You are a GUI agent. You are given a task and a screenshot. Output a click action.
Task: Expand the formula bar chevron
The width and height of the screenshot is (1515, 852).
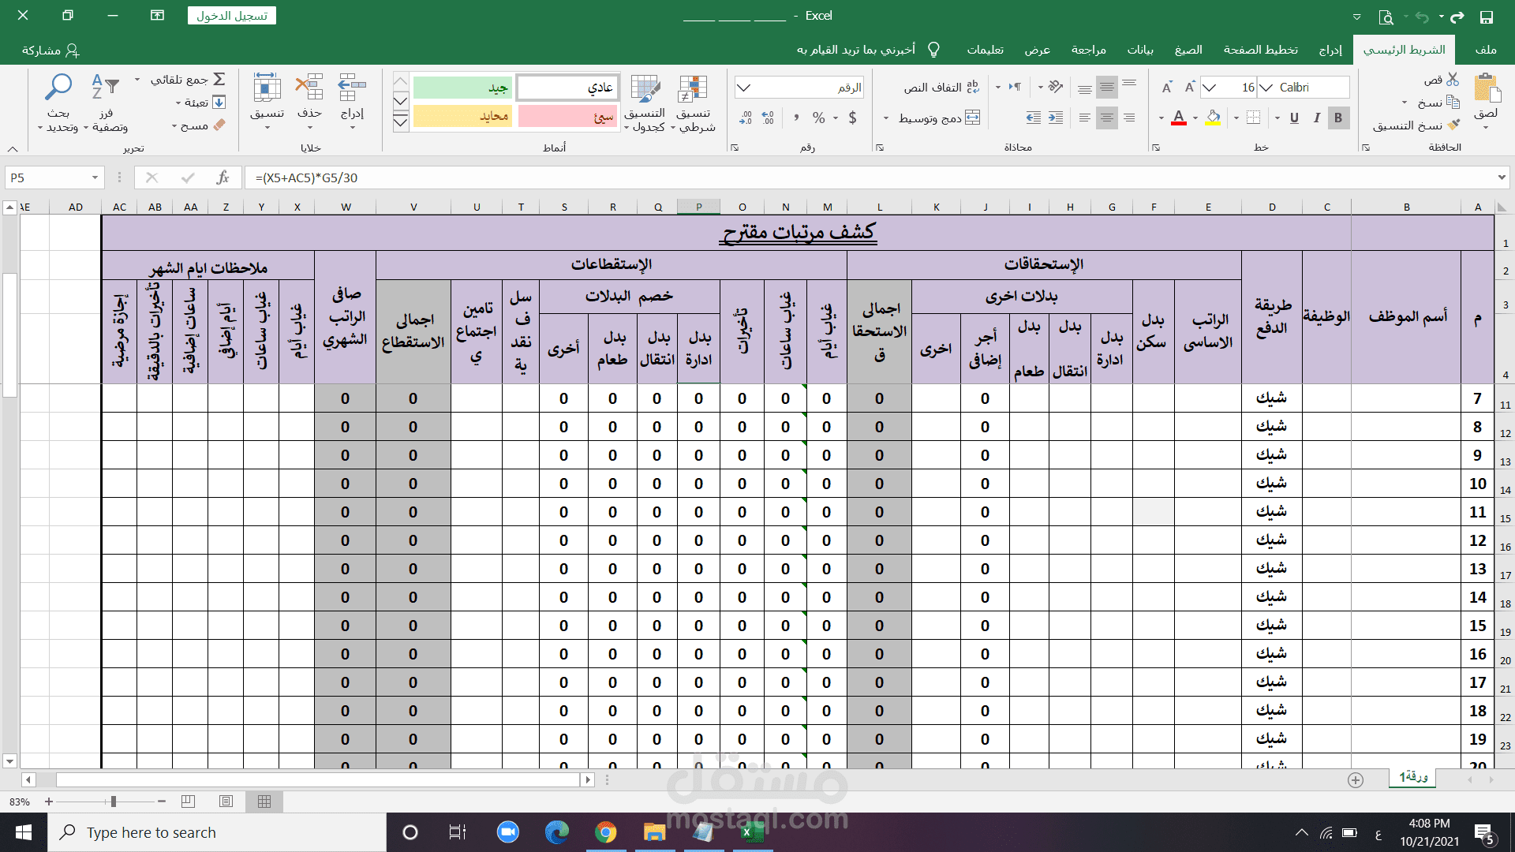[x=1501, y=178]
